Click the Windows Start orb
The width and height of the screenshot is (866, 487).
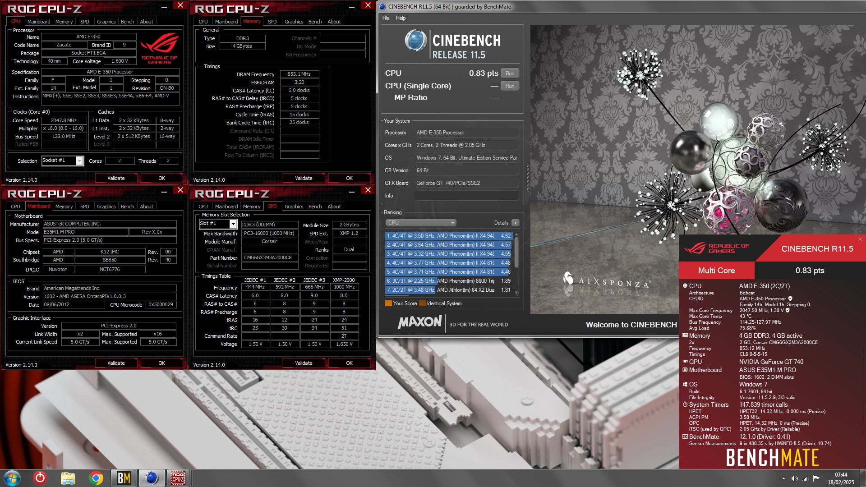click(12, 478)
